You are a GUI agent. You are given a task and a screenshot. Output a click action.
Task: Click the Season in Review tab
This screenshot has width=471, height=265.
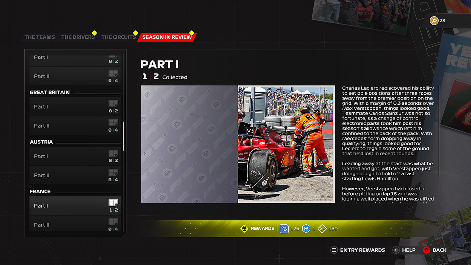coord(167,37)
